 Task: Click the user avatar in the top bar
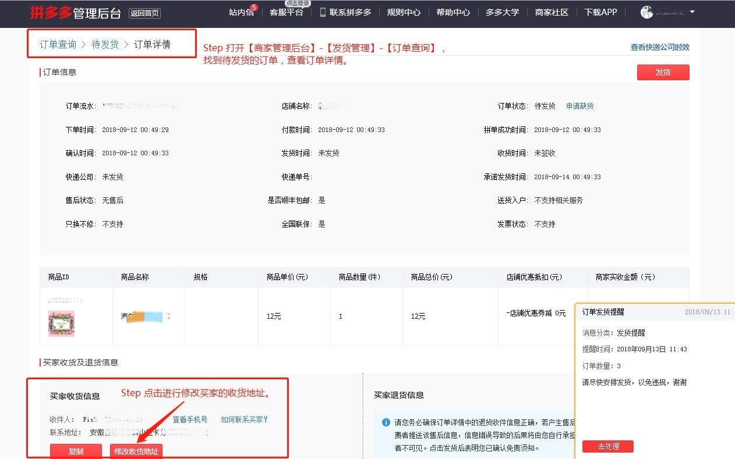click(x=646, y=12)
